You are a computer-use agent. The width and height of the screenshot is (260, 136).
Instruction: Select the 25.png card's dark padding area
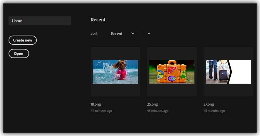coord(172,90)
